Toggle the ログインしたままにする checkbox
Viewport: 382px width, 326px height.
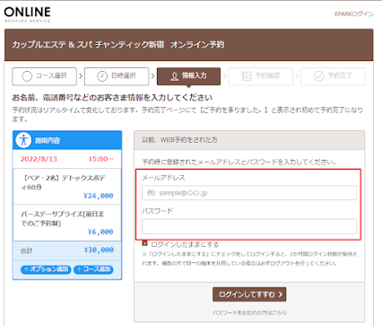click(144, 243)
